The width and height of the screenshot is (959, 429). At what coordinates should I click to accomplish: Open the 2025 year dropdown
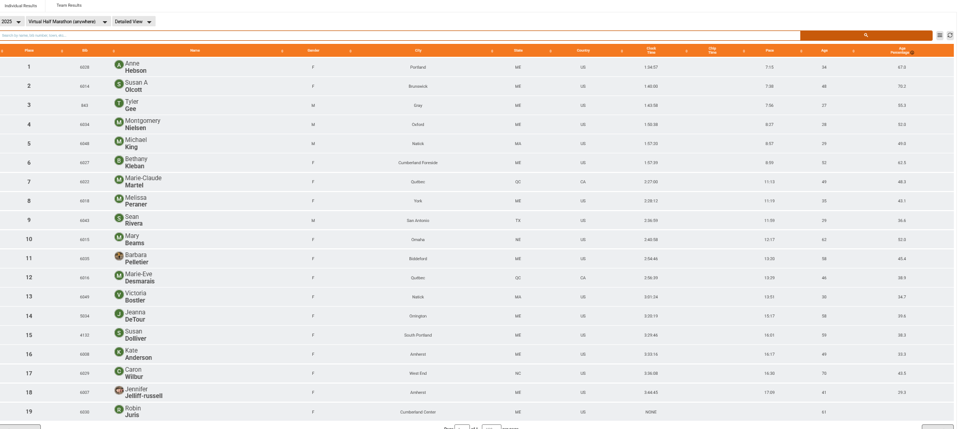(x=11, y=22)
